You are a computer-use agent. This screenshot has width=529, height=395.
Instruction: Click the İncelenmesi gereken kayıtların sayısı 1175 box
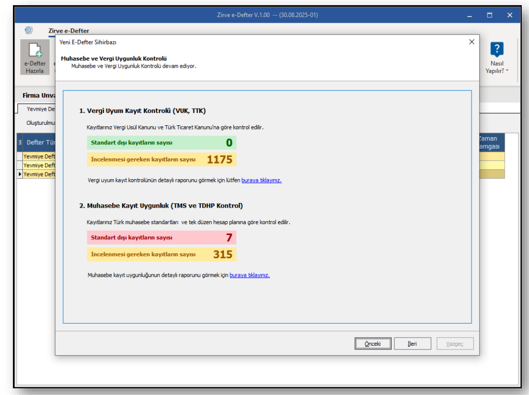[x=161, y=159]
